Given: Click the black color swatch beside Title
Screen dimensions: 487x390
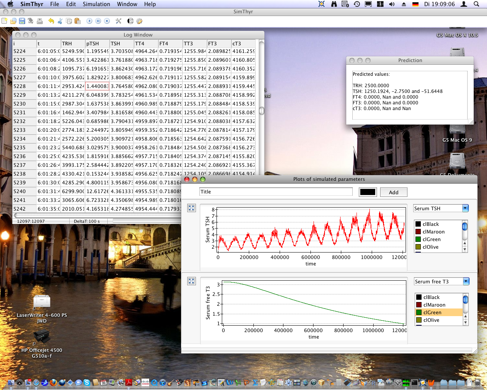Looking at the screenshot, I should [368, 192].
